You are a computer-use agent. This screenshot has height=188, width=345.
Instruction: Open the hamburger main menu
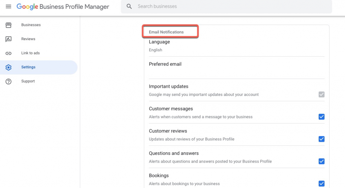tap(8, 6)
